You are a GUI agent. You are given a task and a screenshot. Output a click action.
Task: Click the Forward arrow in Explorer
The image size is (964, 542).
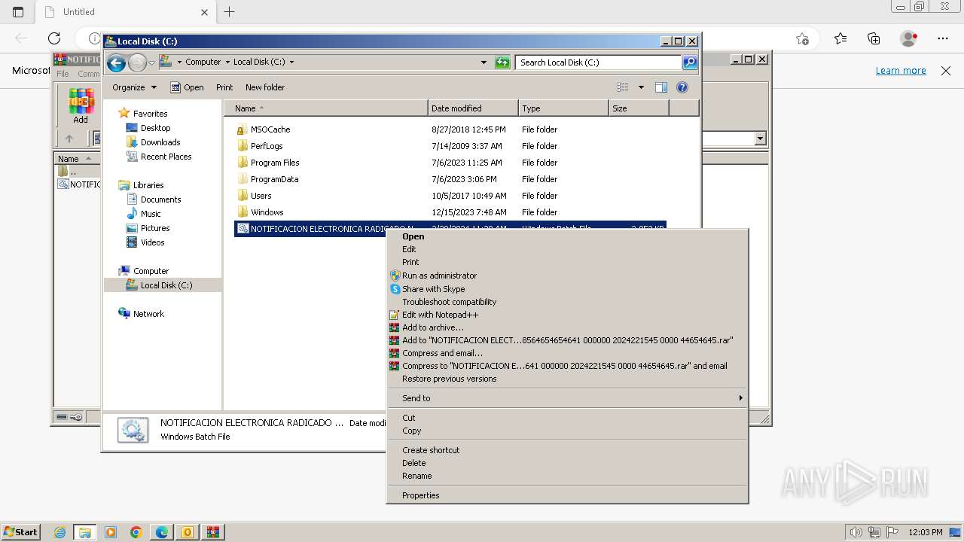click(x=137, y=62)
